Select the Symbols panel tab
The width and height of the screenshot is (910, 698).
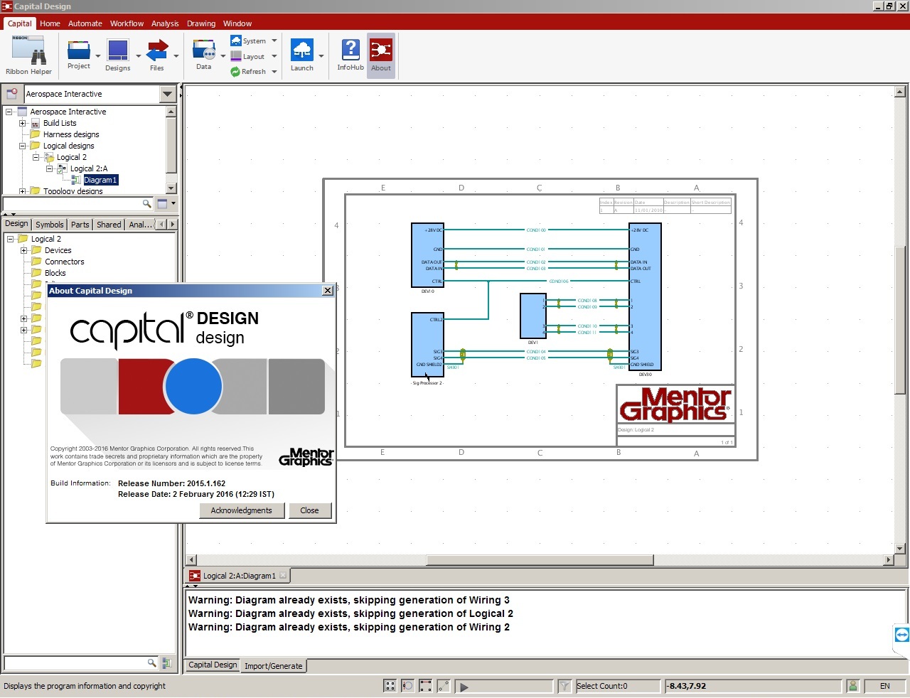click(x=50, y=225)
